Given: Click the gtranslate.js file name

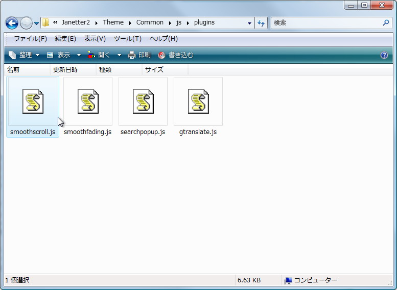Looking at the screenshot, I should pos(198,132).
